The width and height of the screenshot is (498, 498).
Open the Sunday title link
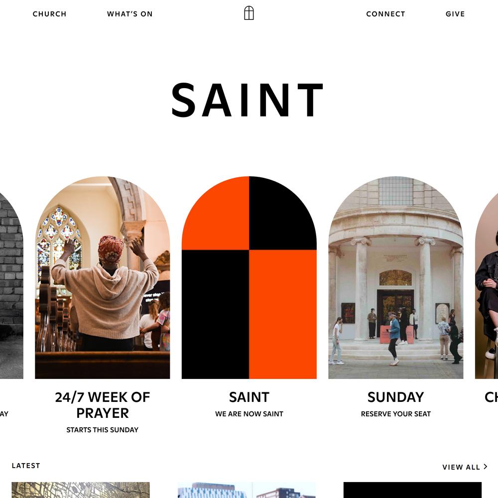(x=396, y=397)
